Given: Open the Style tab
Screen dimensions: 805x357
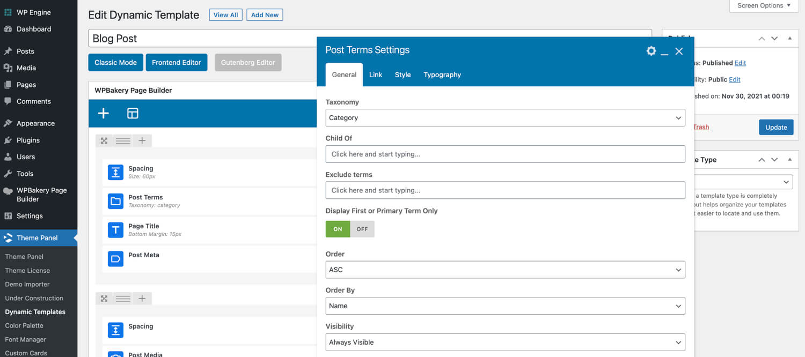Looking at the screenshot, I should (402, 75).
